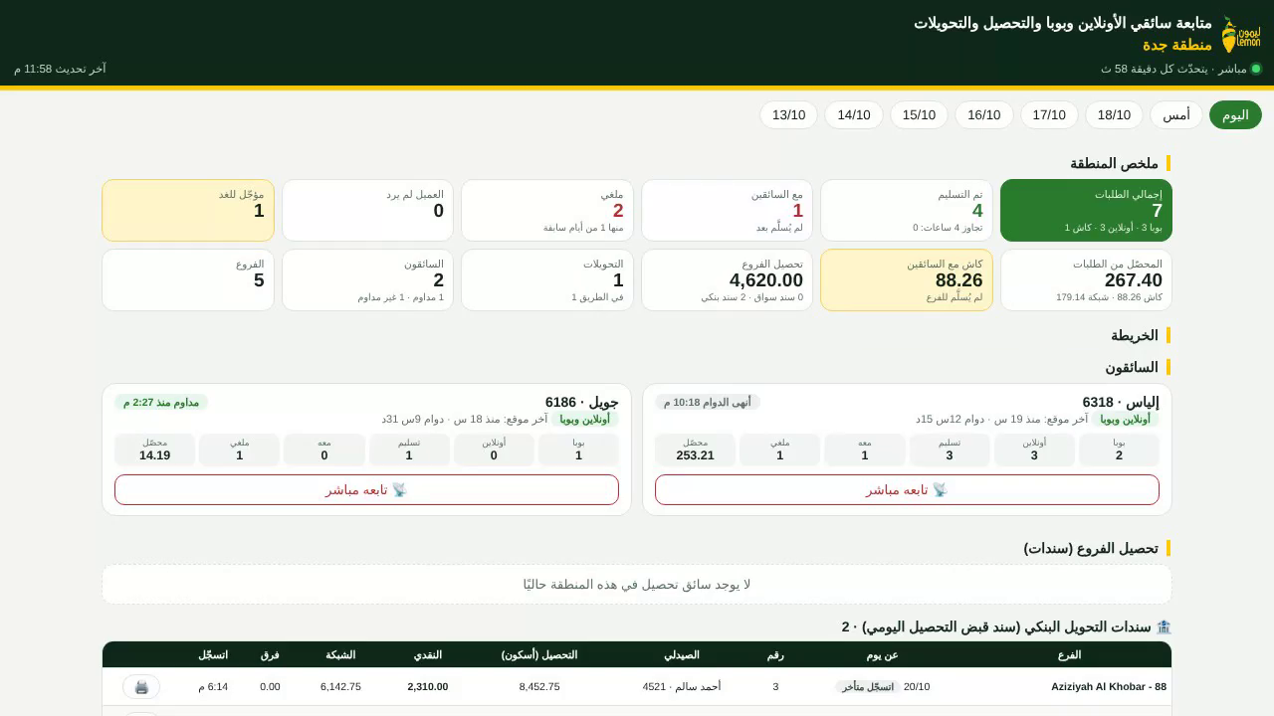The height and width of the screenshot is (716, 1274).
Task: Open the 15/10 date tab
Action: pos(919,115)
